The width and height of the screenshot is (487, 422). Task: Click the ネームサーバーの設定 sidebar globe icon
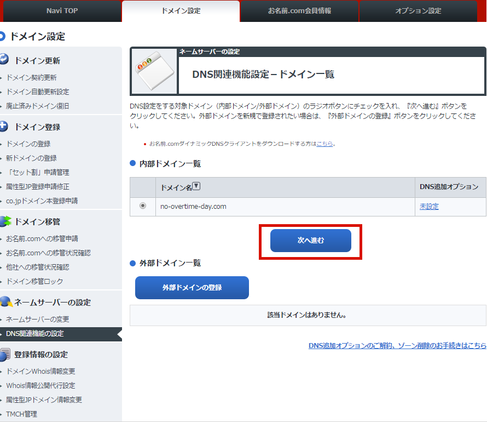[x=6, y=301]
